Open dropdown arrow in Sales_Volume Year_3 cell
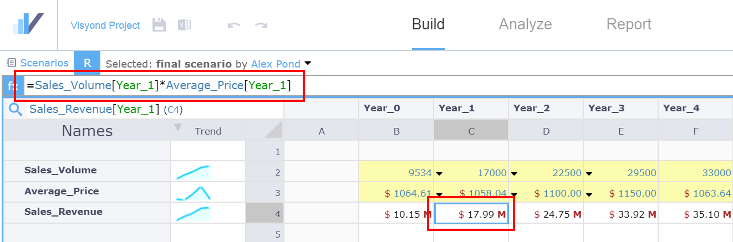The height and width of the screenshot is (242, 733). tap(589, 173)
